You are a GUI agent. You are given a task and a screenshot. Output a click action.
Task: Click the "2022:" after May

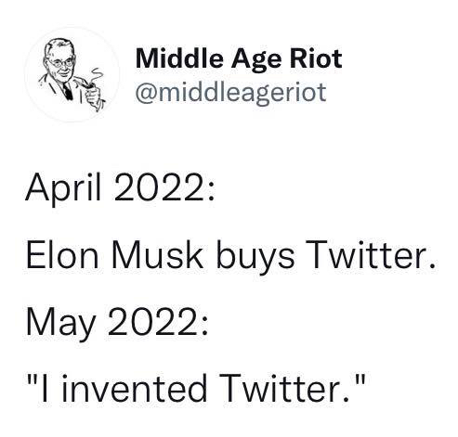click(158, 322)
